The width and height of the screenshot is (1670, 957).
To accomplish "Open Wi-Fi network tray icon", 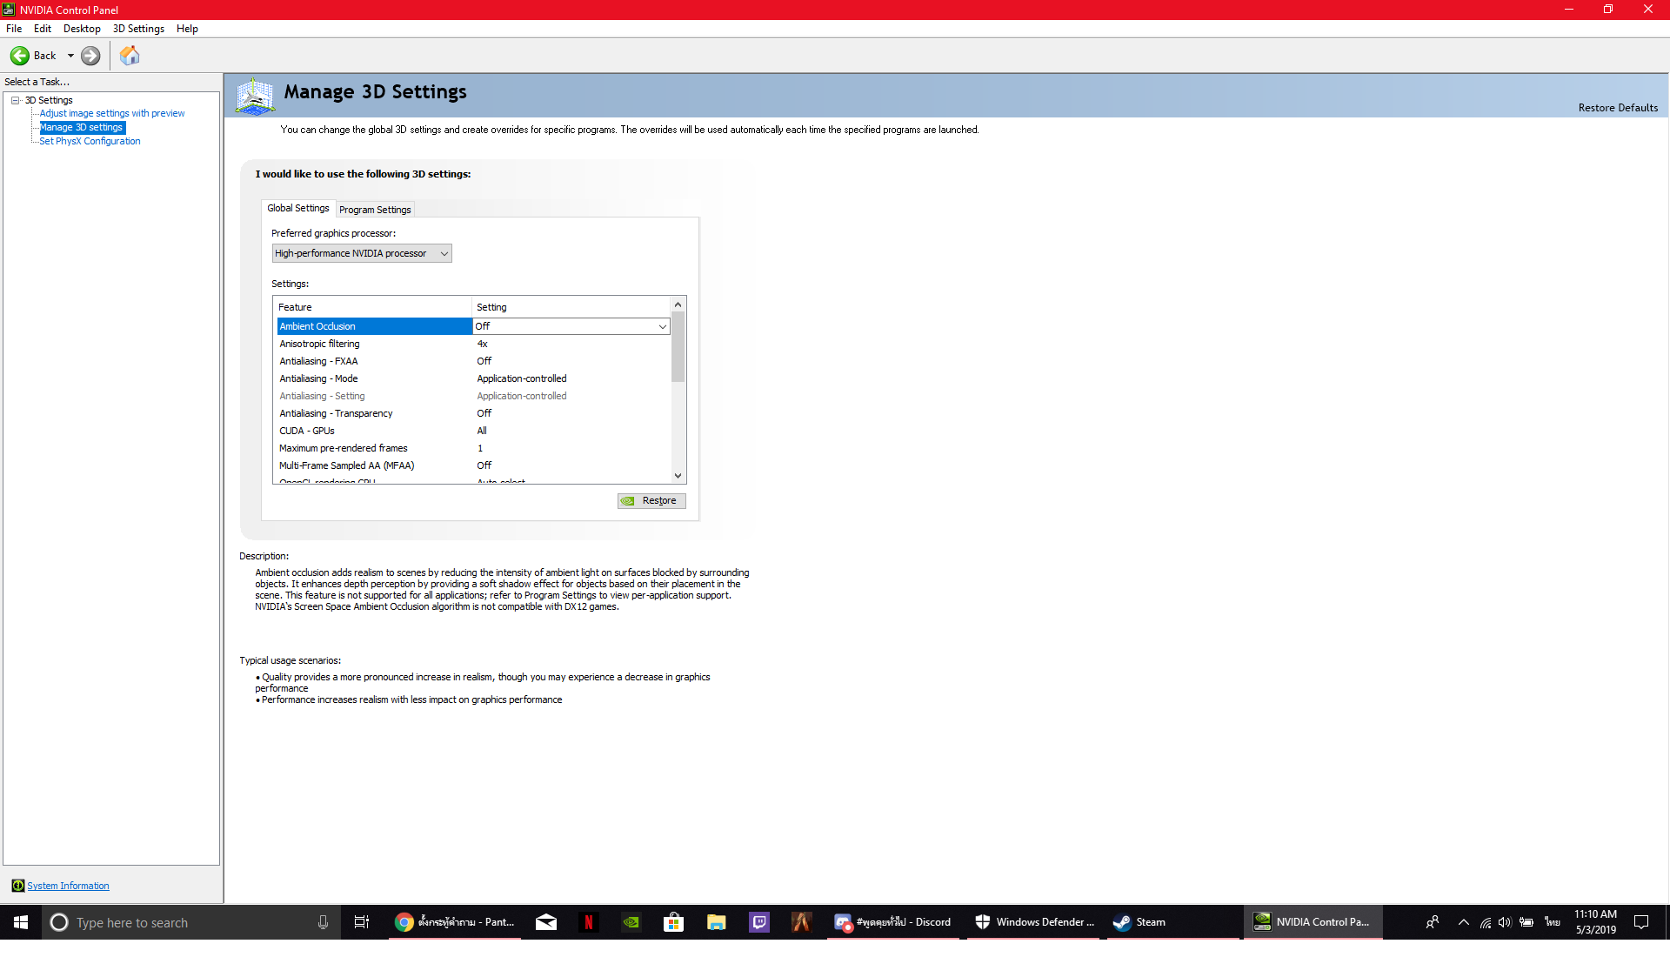I will coord(1486,922).
